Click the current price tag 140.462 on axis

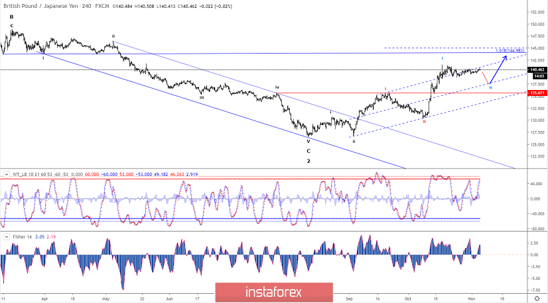(x=537, y=69)
